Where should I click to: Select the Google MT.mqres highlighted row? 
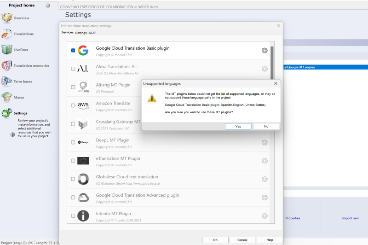[326, 67]
